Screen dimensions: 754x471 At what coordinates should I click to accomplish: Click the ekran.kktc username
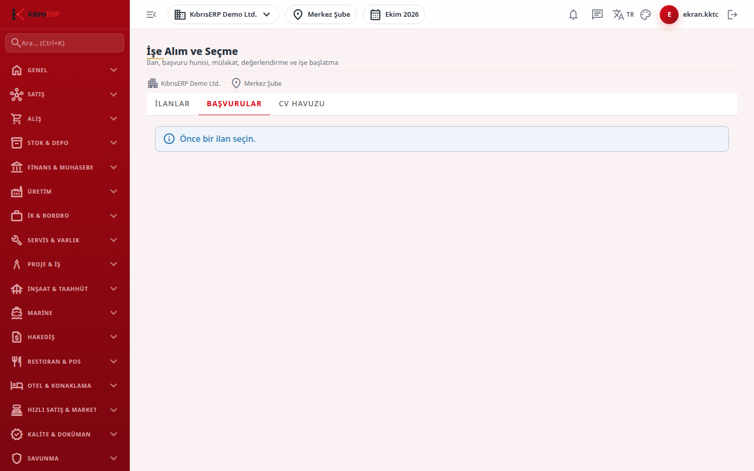[701, 15]
